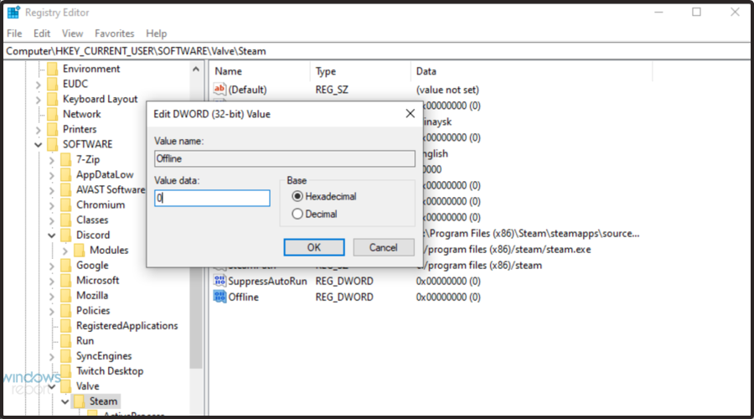Select the Valve key in the tree
The image size is (754, 419).
click(x=87, y=385)
